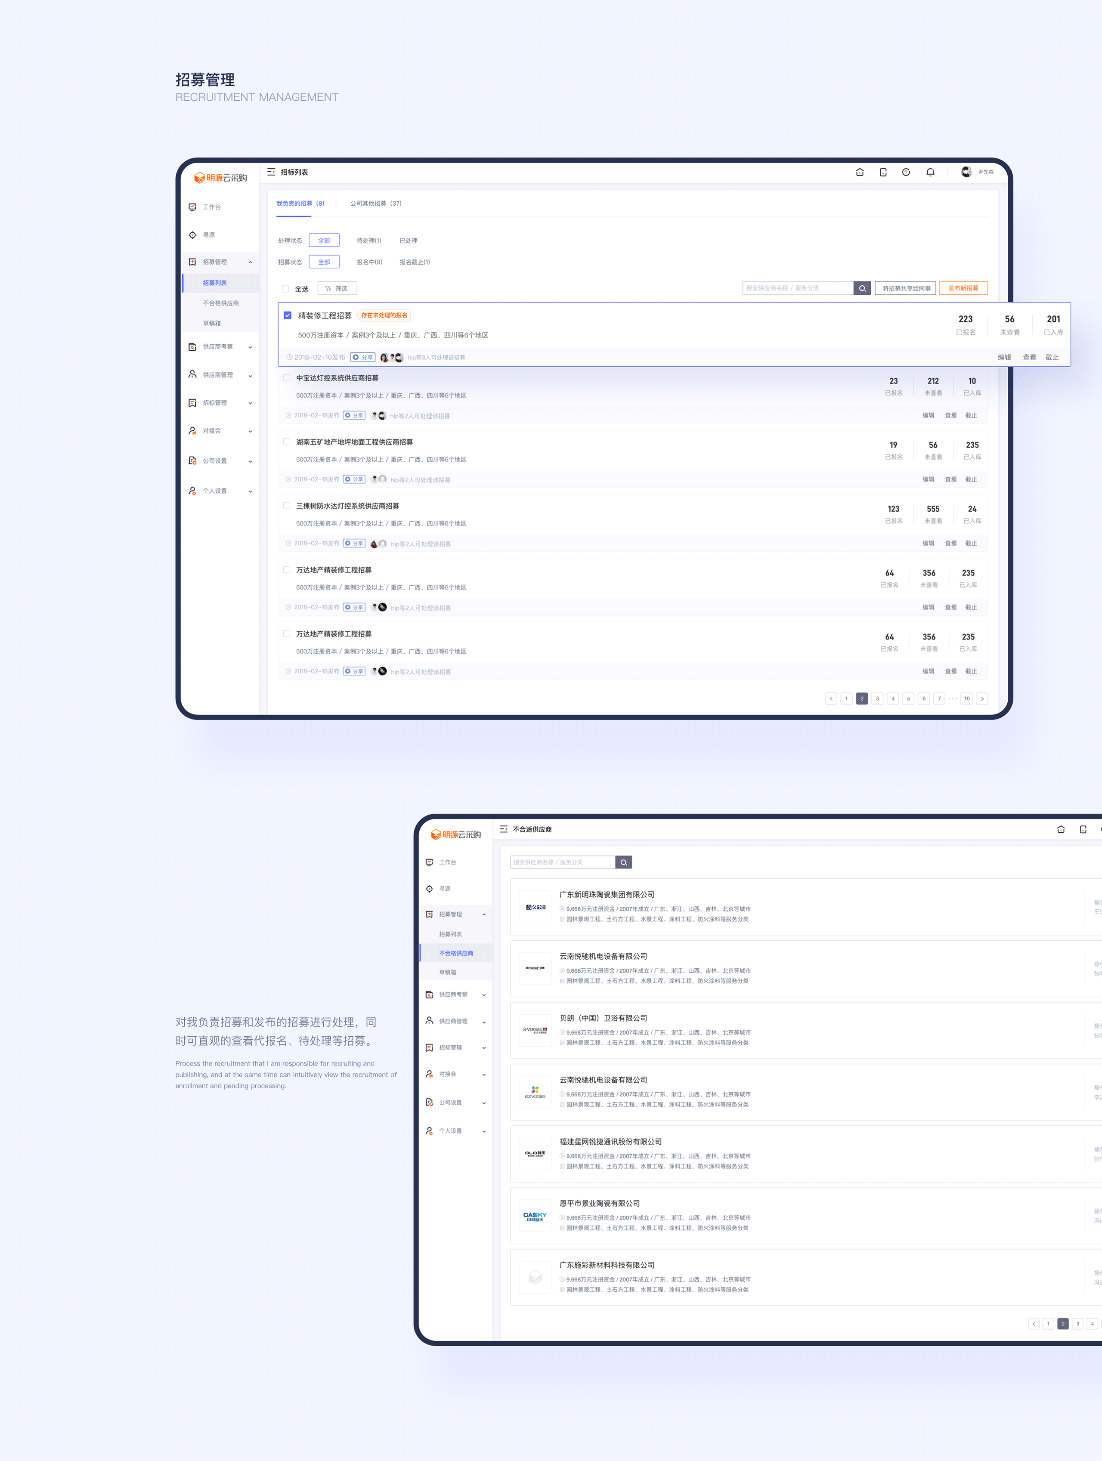Click the 将招募共享给同事 button
The width and height of the screenshot is (1102, 1461).
pyautogui.click(x=906, y=289)
